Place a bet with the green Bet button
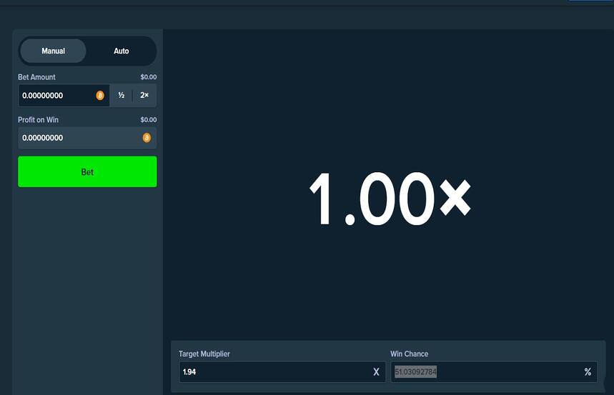The image size is (614, 395). (x=87, y=171)
